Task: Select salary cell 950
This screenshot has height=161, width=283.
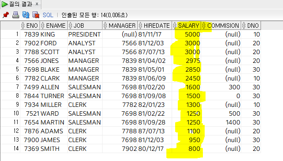Action: 187,140
